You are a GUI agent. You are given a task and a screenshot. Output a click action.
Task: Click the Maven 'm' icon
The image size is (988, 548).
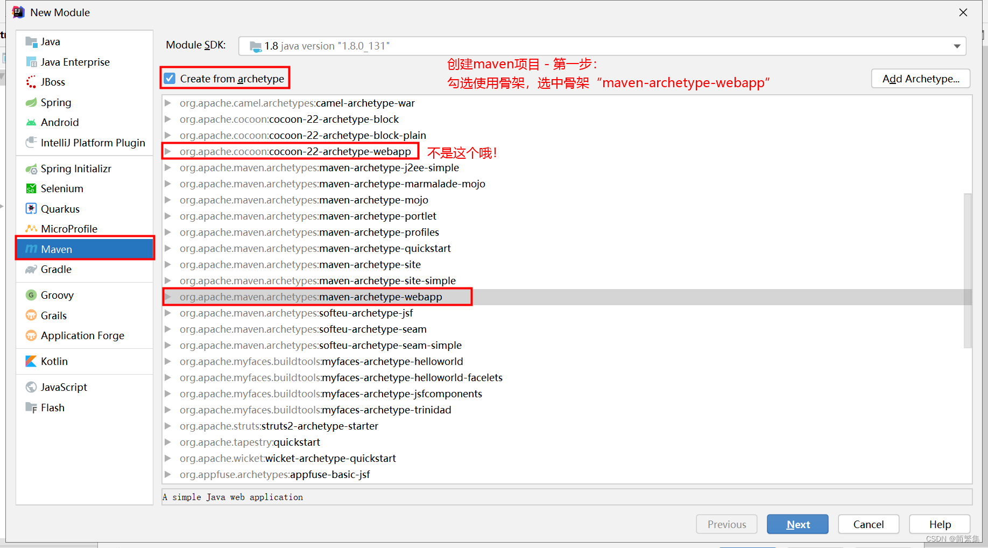[31, 249]
